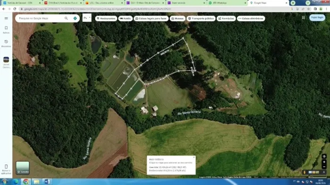
Task: Click the 'Rio Santa Quitéria' river label in the map centre
Action: (189, 113)
